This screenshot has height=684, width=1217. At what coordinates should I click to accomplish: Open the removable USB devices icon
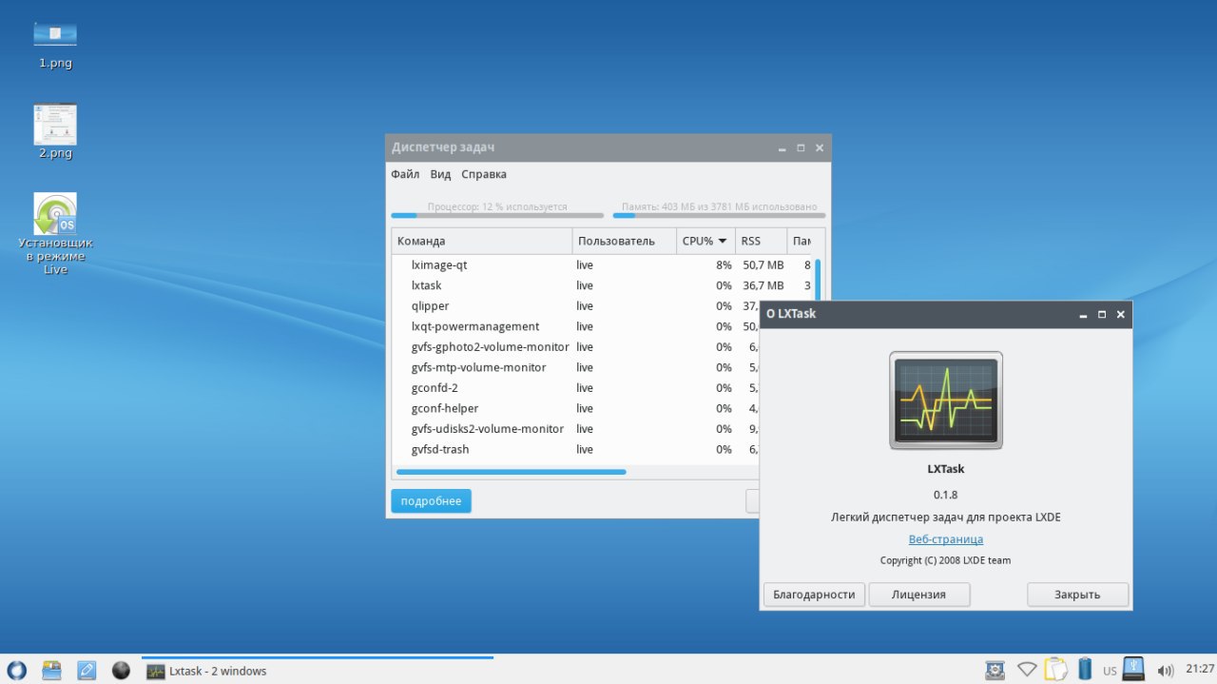(x=1133, y=669)
